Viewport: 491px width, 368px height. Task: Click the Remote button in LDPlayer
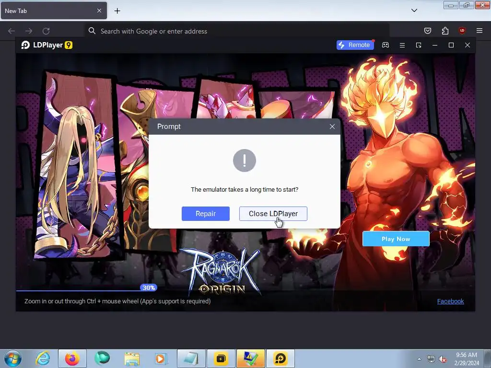pyautogui.click(x=355, y=45)
